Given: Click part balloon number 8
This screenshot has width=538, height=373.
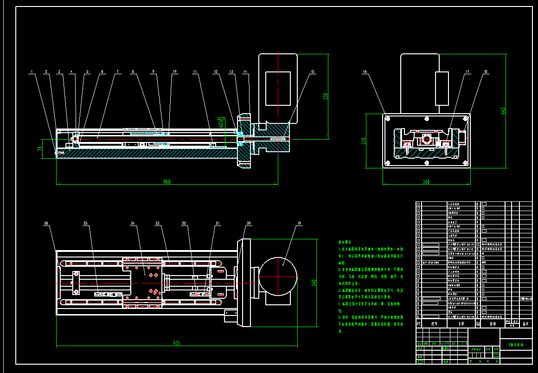Looking at the screenshot, I should coord(133,72).
